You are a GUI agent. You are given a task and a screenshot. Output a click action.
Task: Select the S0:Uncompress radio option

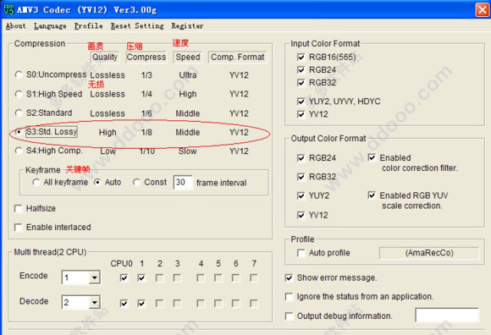(19, 74)
